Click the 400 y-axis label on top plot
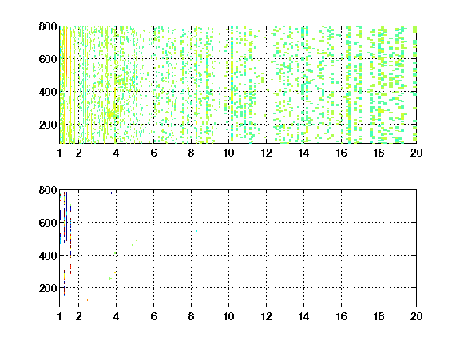 click(48, 92)
